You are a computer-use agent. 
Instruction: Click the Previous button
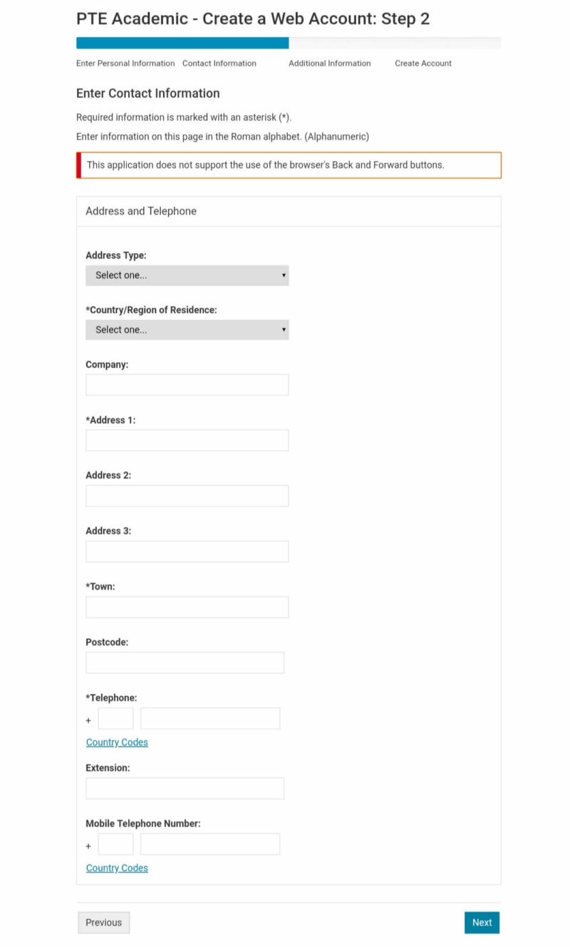point(103,922)
